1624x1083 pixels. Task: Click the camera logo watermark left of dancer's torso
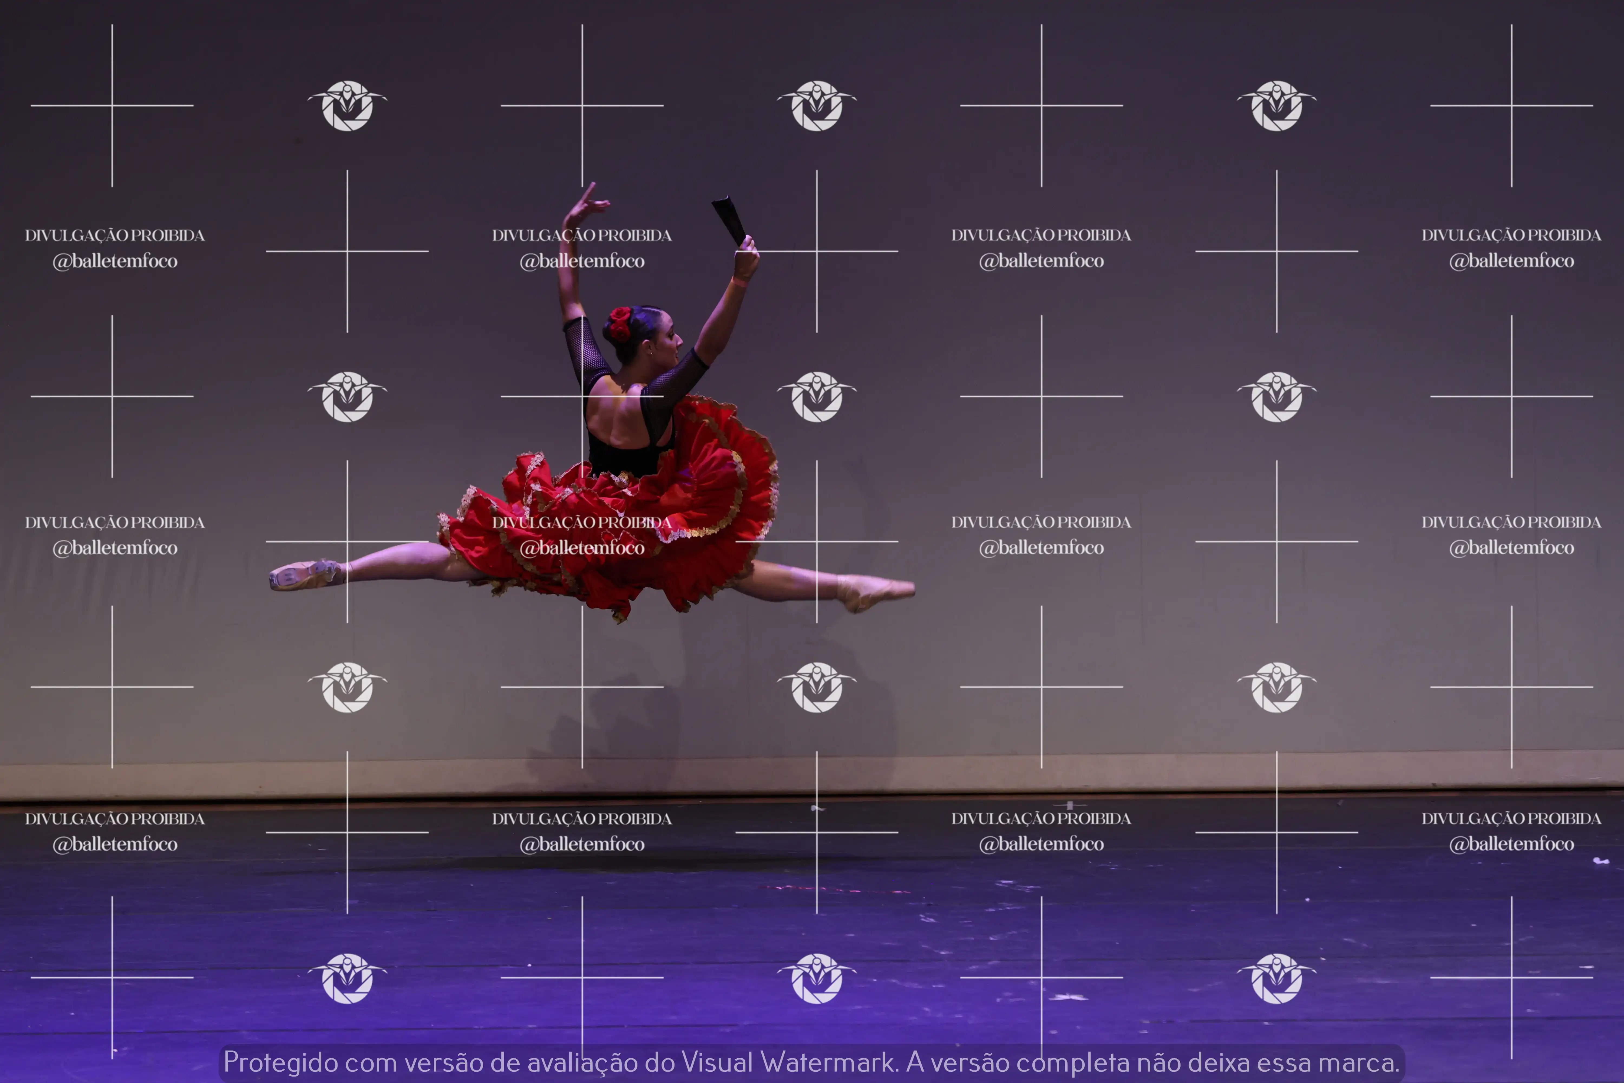(x=347, y=396)
